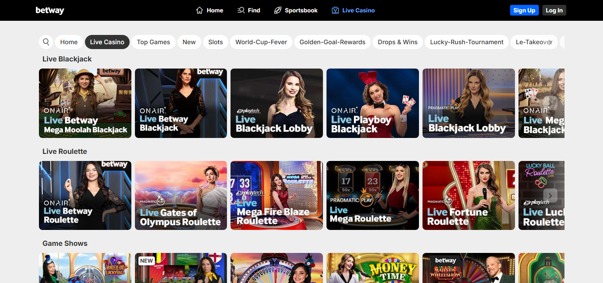Screen dimensions: 603x283
Task: Open Live Betway Mega Moolah Blackjack game
Action: (x=85, y=103)
